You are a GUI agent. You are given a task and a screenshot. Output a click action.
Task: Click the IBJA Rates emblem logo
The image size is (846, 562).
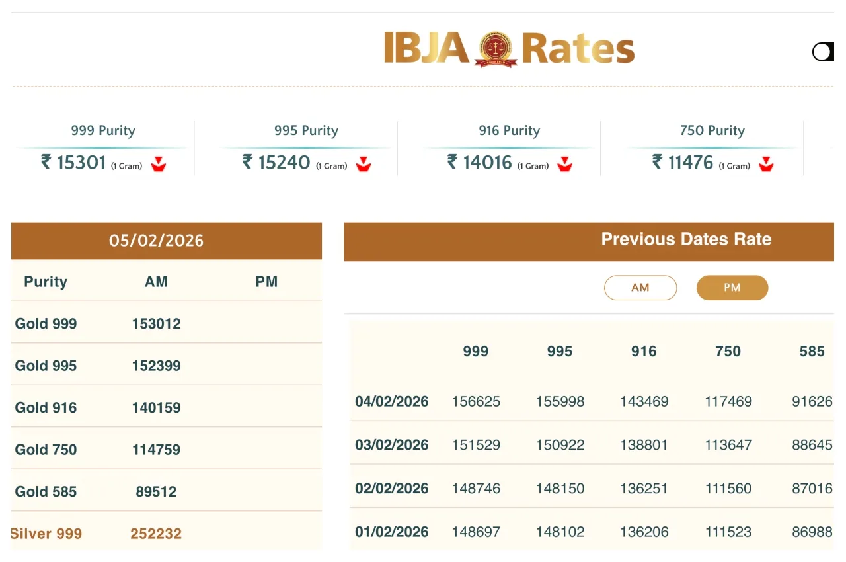point(495,50)
